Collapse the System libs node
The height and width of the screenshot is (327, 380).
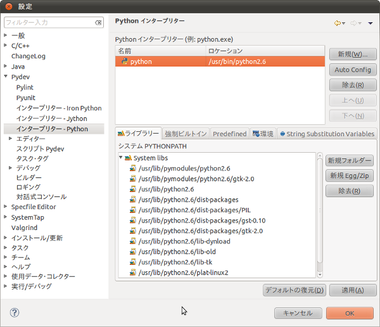(x=121, y=157)
